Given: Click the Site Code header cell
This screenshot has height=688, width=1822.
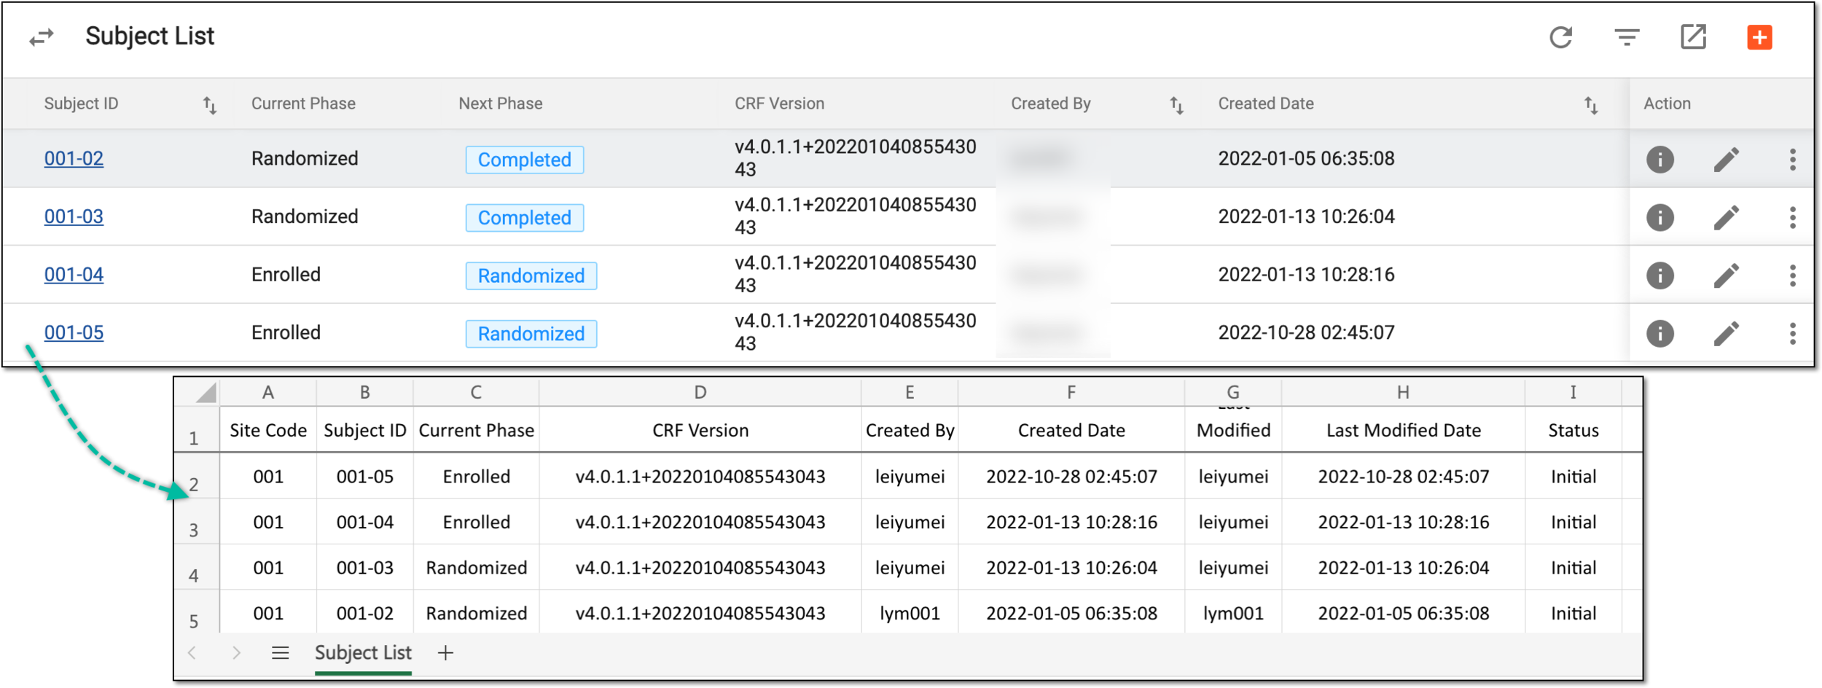Looking at the screenshot, I should 268,431.
